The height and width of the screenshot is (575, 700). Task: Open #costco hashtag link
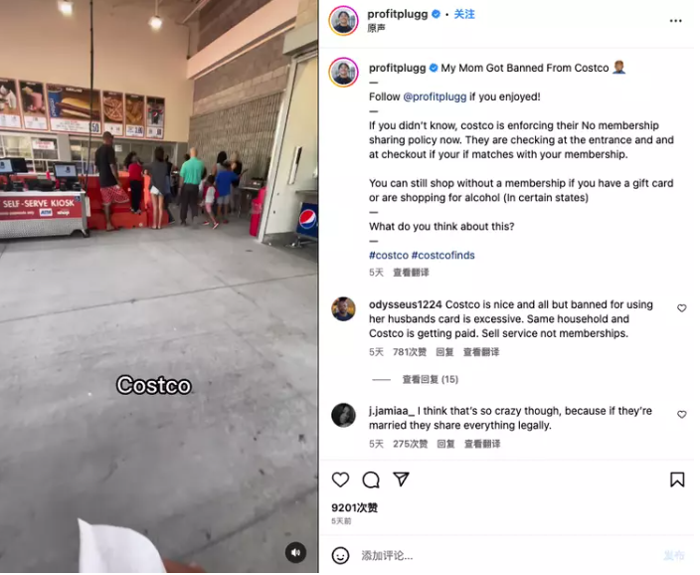tap(389, 256)
